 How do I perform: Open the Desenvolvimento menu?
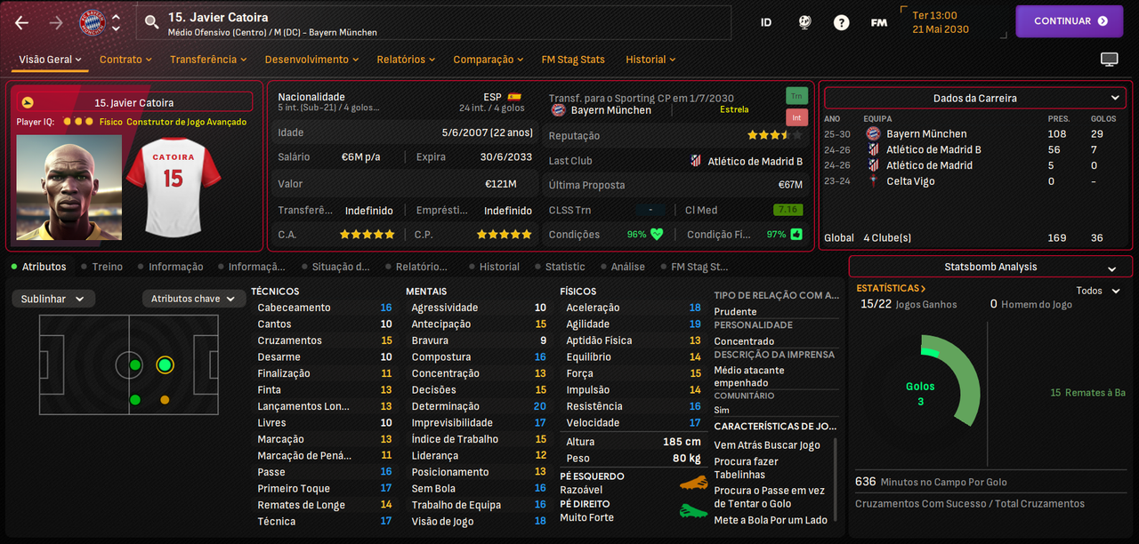311,60
